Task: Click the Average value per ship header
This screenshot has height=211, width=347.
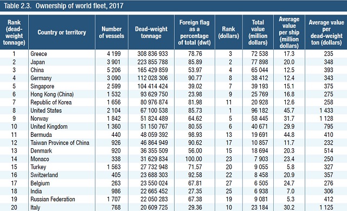Action: (x=289, y=32)
